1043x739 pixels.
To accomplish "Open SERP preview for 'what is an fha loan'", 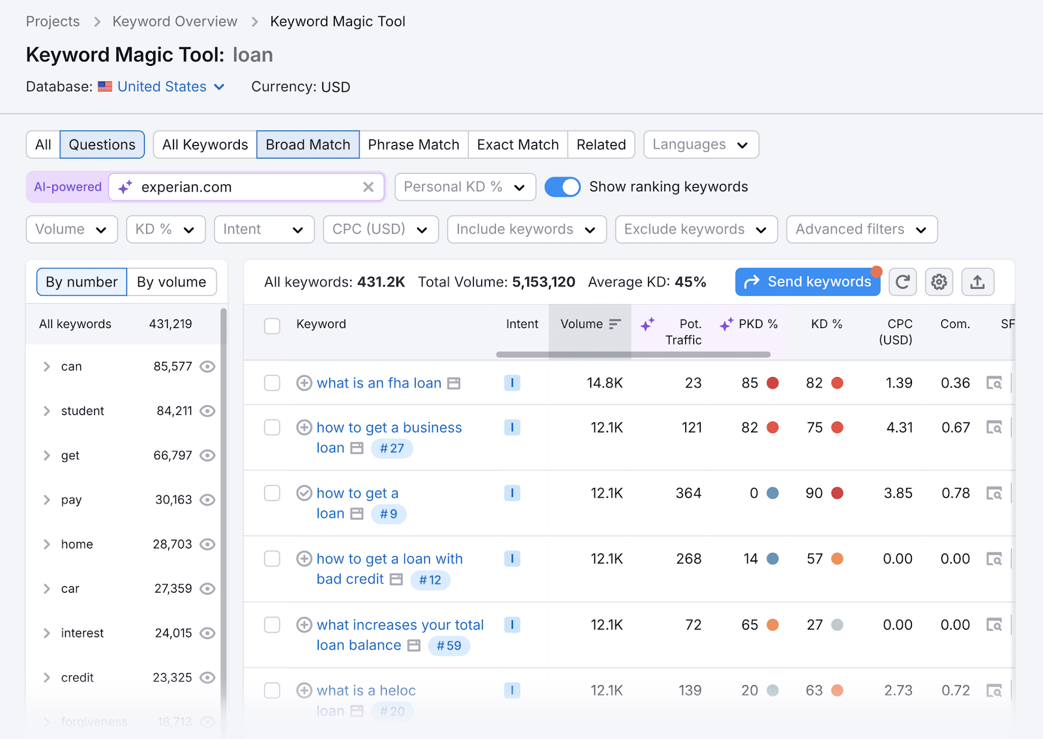I will pos(994,383).
